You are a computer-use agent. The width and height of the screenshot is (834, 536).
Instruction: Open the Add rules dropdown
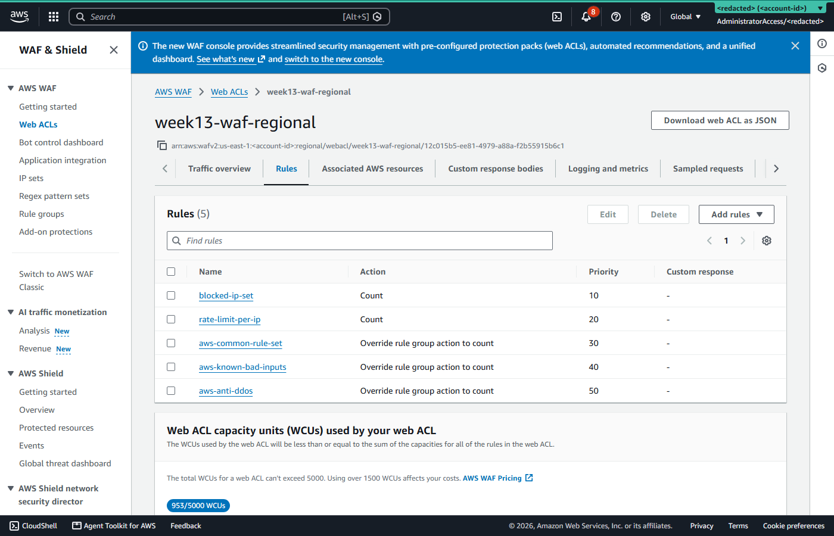point(736,214)
